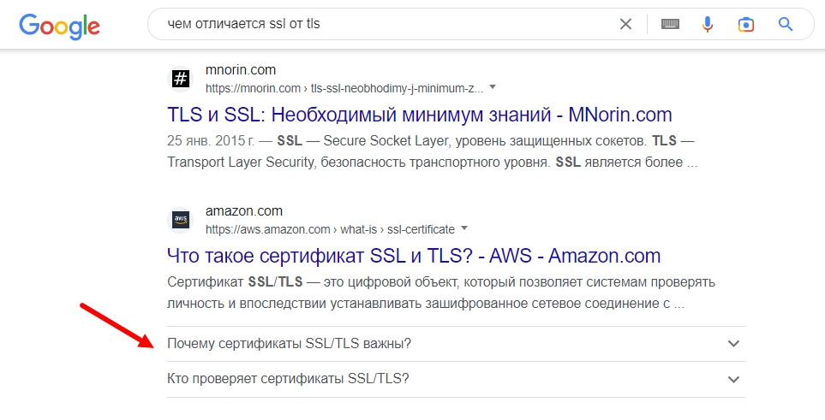This screenshot has height=420, width=825.
Task: Click the mnorin.com site name
Action: point(240,70)
